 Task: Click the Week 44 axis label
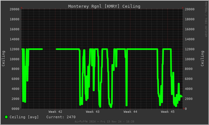tap(130, 112)
